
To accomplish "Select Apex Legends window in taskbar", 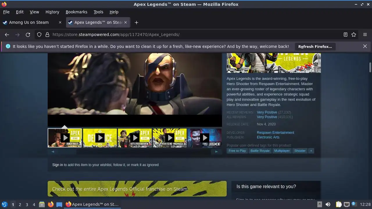I will (92, 204).
